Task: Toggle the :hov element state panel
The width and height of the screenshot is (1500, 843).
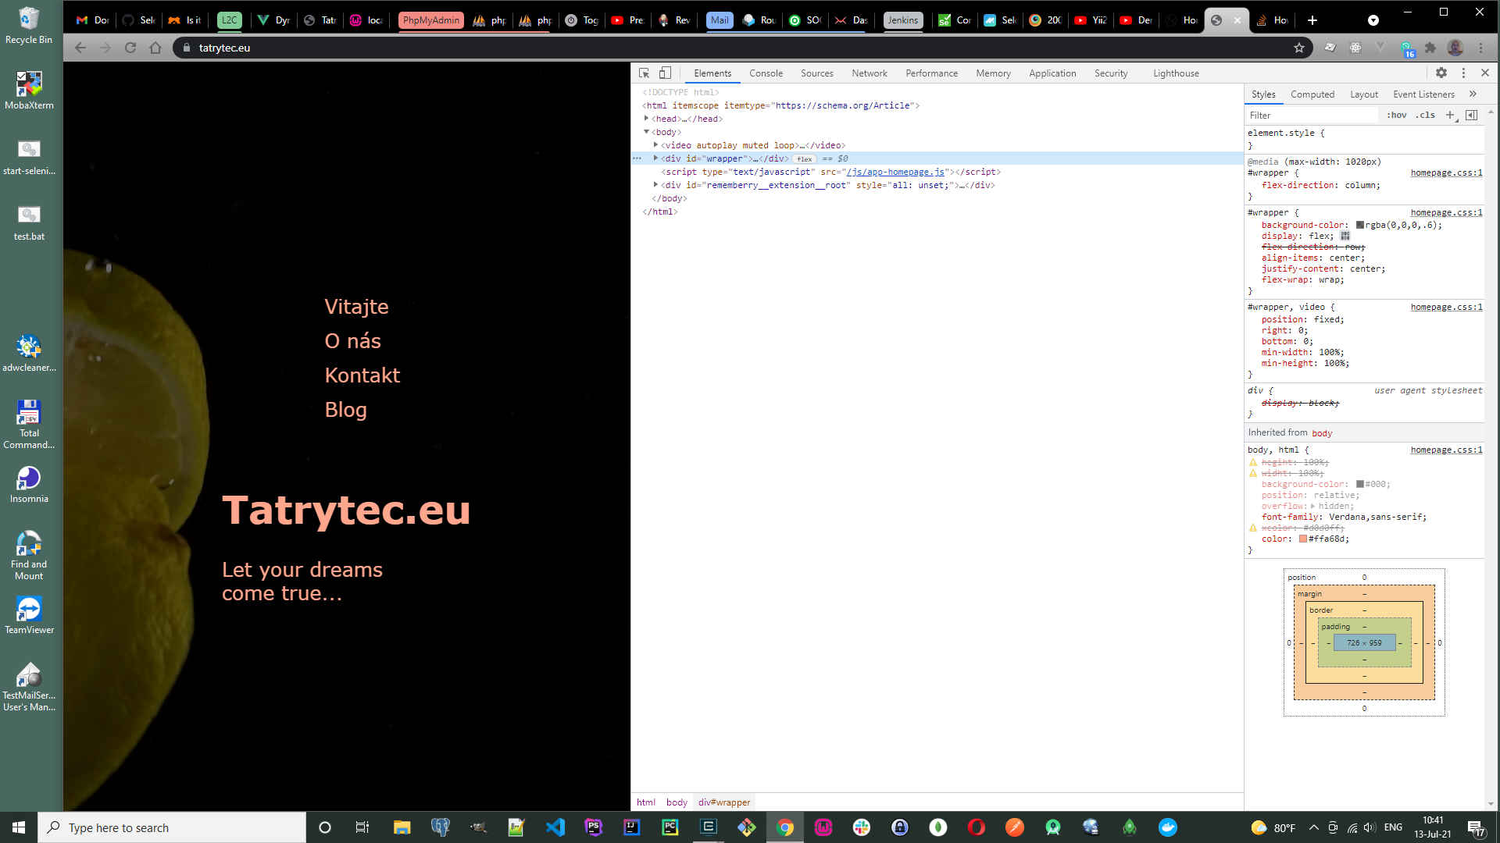Action: (x=1397, y=115)
